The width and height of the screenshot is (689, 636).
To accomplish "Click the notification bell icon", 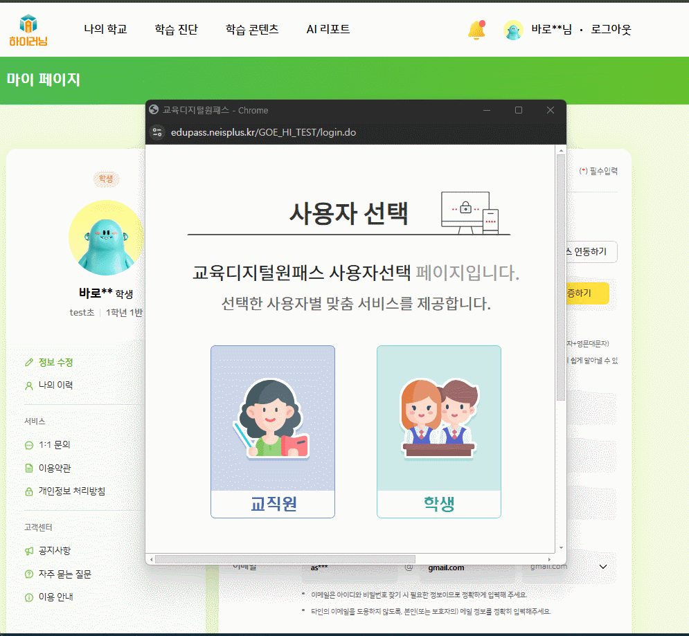I will pyautogui.click(x=476, y=30).
